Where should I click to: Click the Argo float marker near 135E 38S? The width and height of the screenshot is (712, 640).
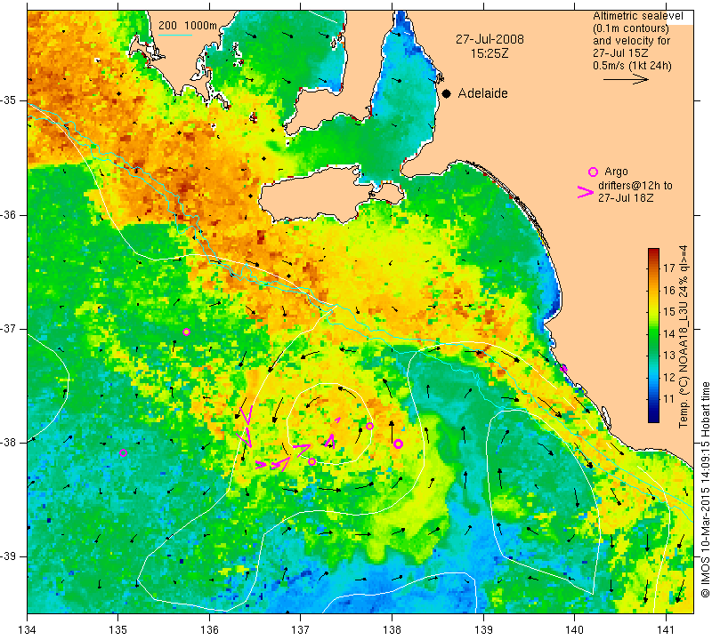point(123,452)
